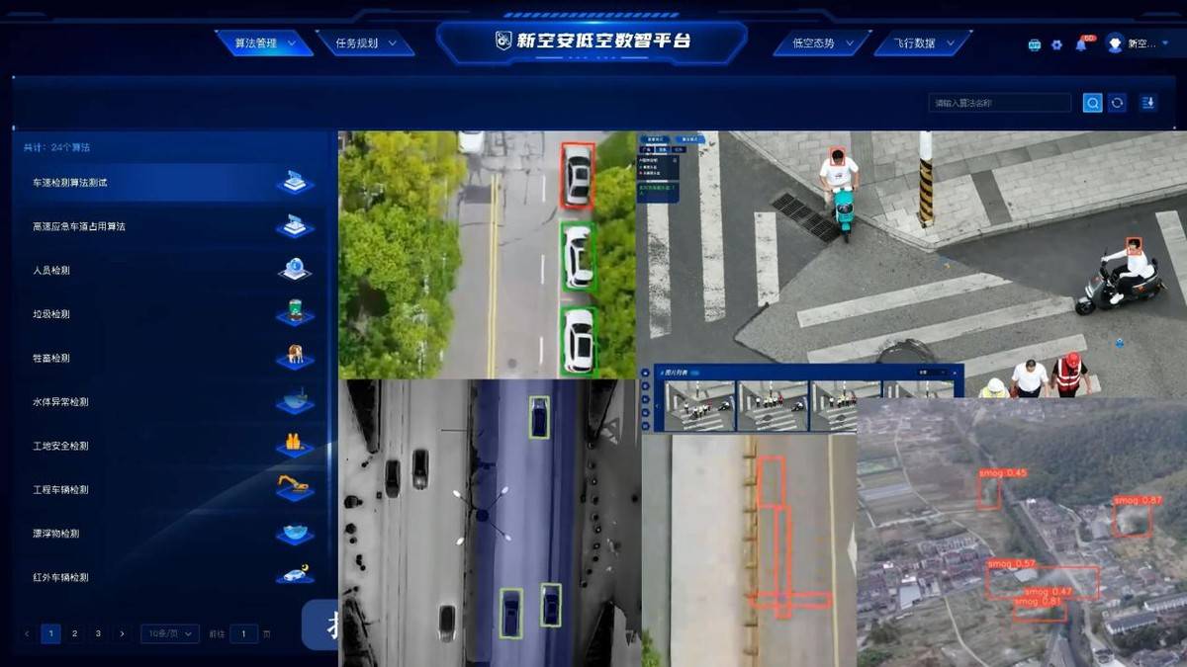Choose the 牲畜检测 livestock icon

pos(295,358)
